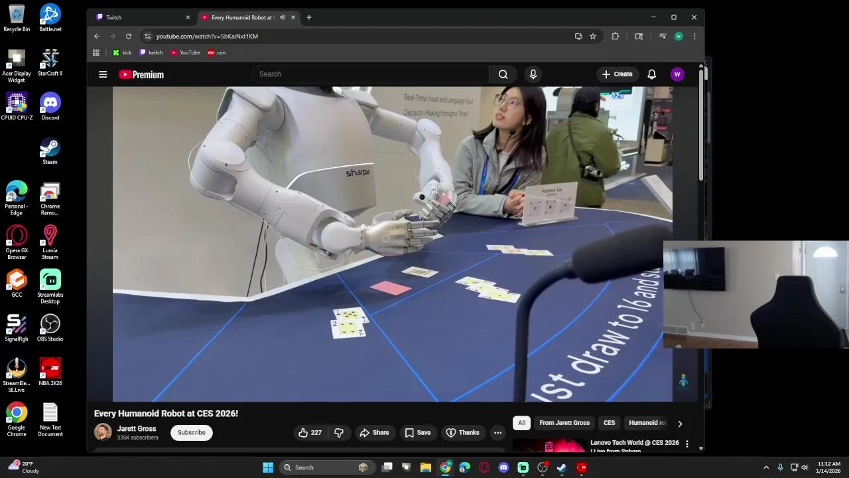Switch to the Twitch tab
Viewport: 849px width, 478px height.
coord(141,17)
